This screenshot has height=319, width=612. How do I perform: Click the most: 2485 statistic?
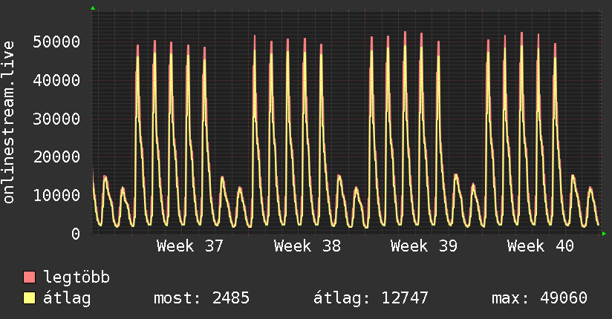201,298
